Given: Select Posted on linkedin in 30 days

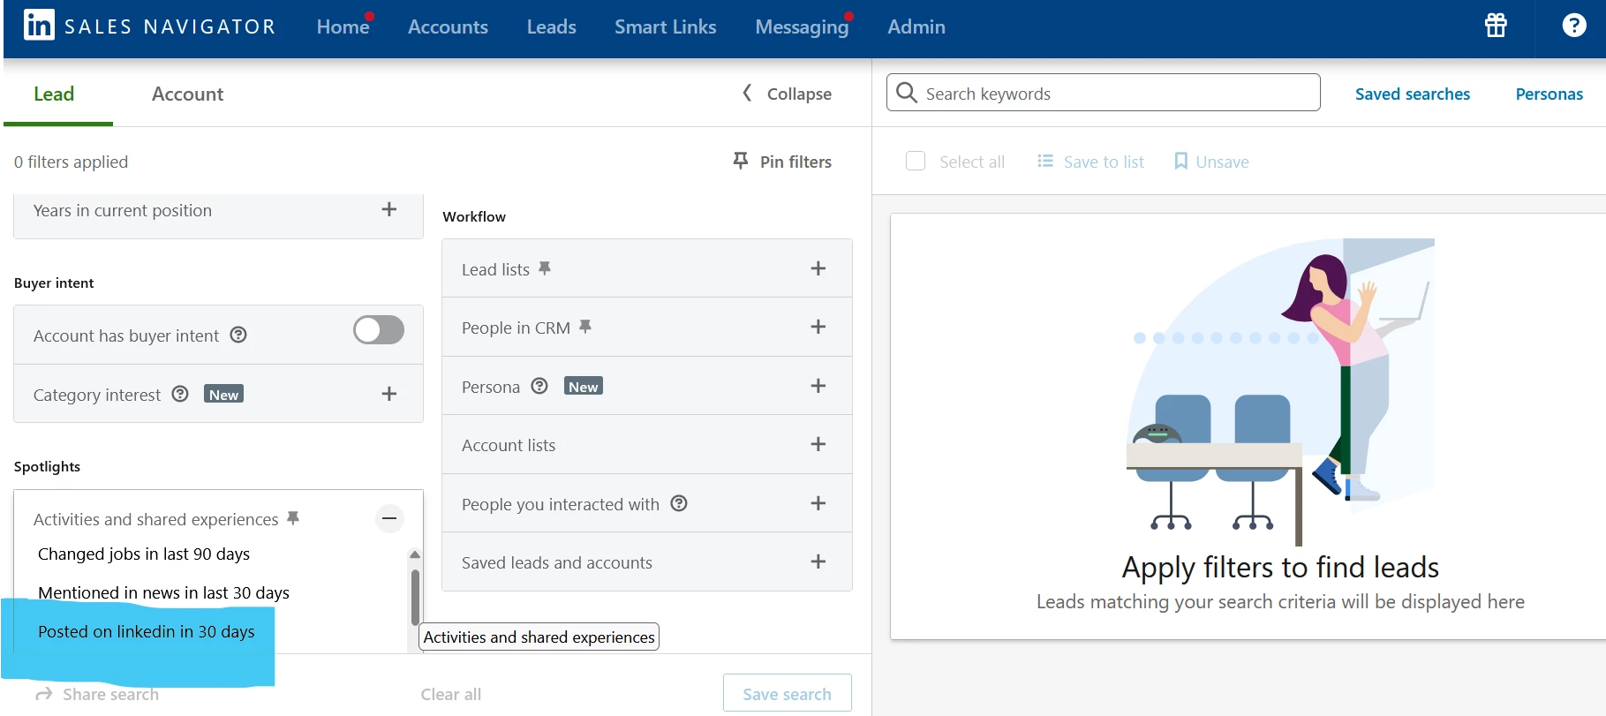Looking at the screenshot, I should point(147,631).
